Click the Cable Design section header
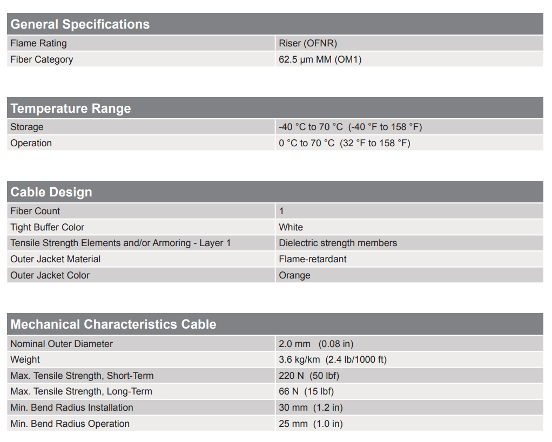This screenshot has width=552, height=442. click(51, 192)
